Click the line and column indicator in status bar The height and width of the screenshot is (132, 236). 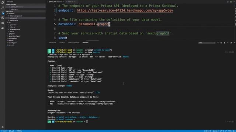click(x=208, y=131)
